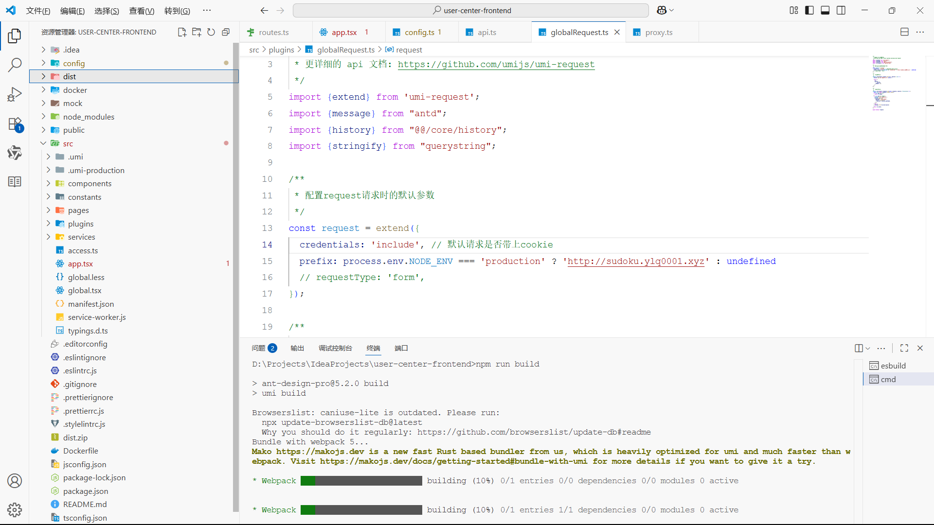
Task: Toggle the secondary side bar
Action: 841,10
